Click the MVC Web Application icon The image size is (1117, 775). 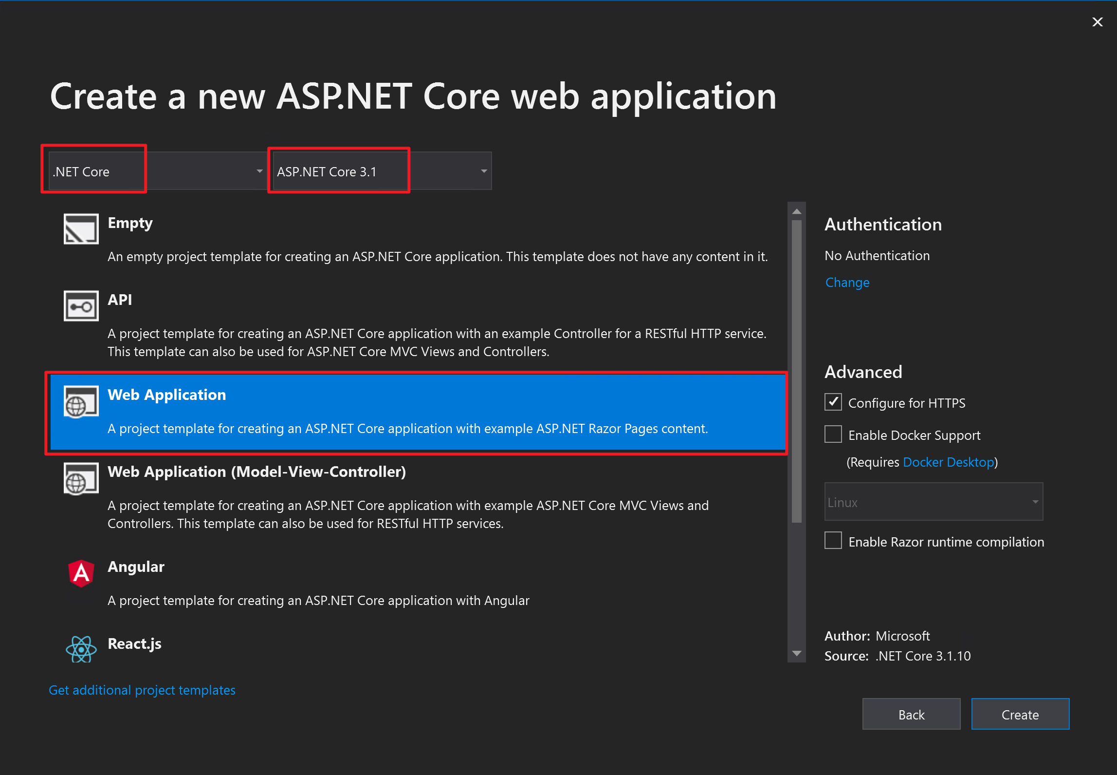coord(81,478)
